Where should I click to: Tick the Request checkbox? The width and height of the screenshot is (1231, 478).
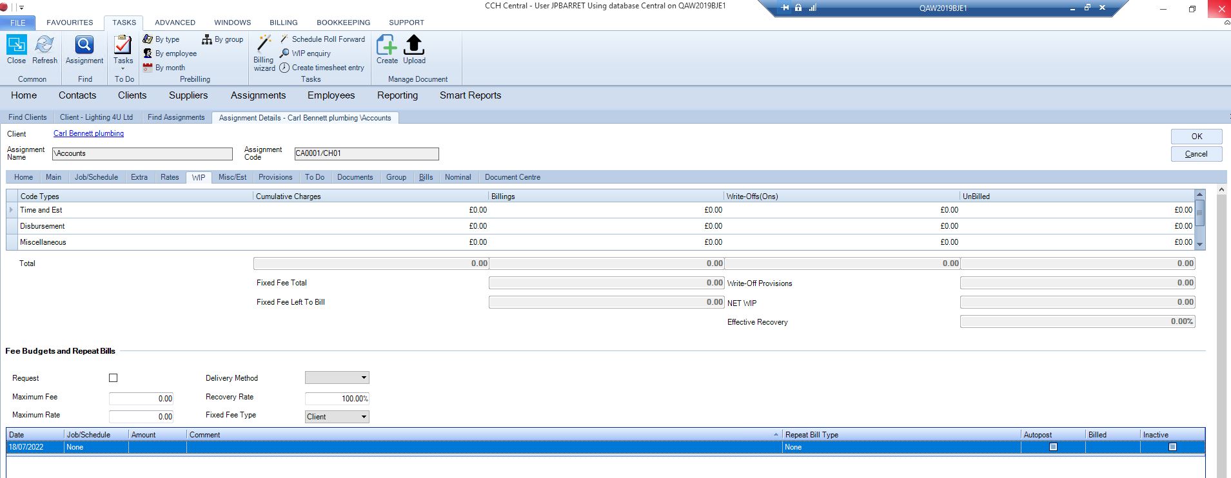(113, 378)
